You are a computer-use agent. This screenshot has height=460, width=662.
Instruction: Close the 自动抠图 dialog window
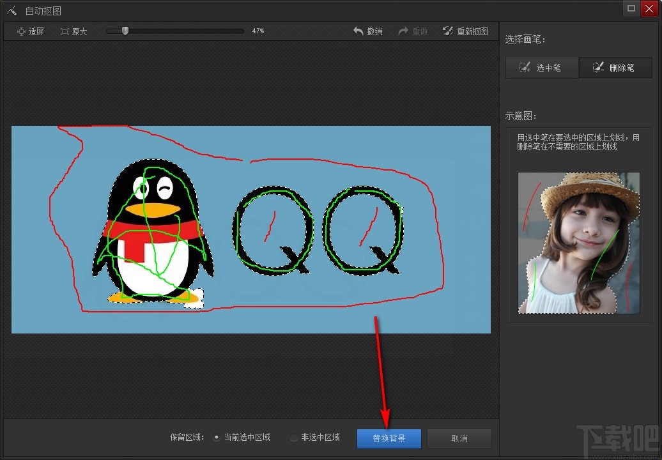pos(649,8)
